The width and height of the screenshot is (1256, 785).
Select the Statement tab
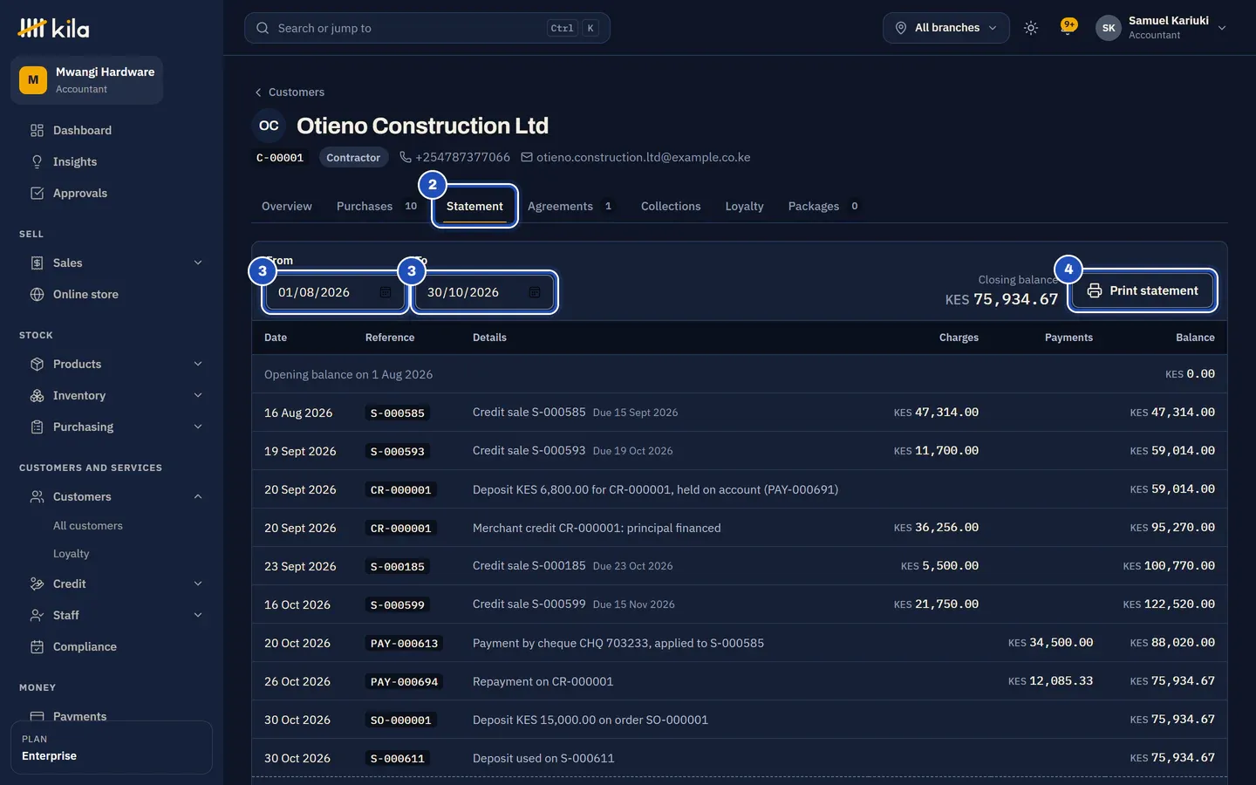click(x=474, y=206)
